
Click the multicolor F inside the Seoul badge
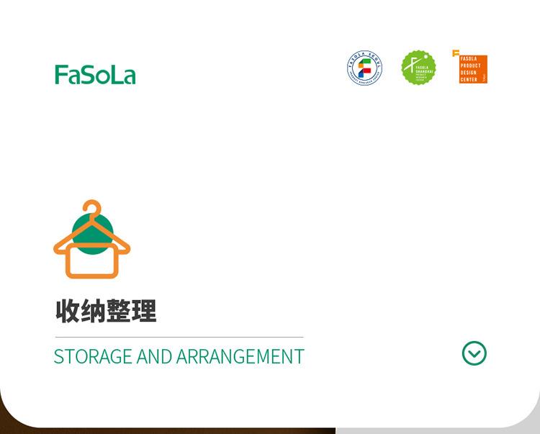click(365, 68)
